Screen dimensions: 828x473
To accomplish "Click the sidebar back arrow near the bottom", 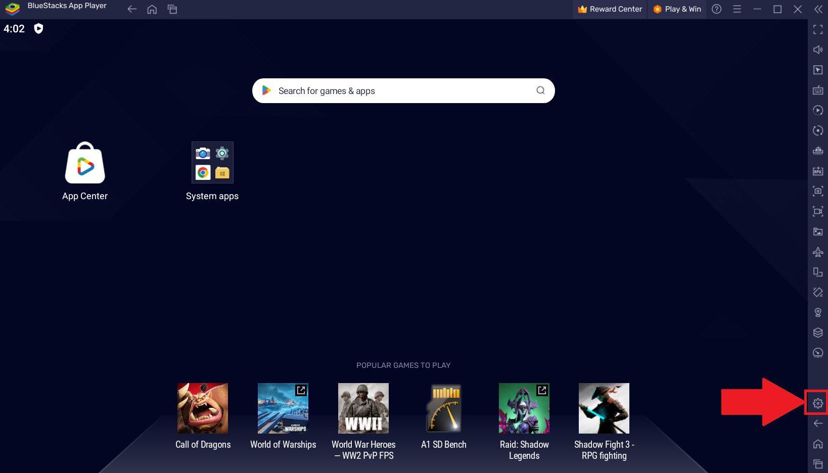I will [818, 423].
